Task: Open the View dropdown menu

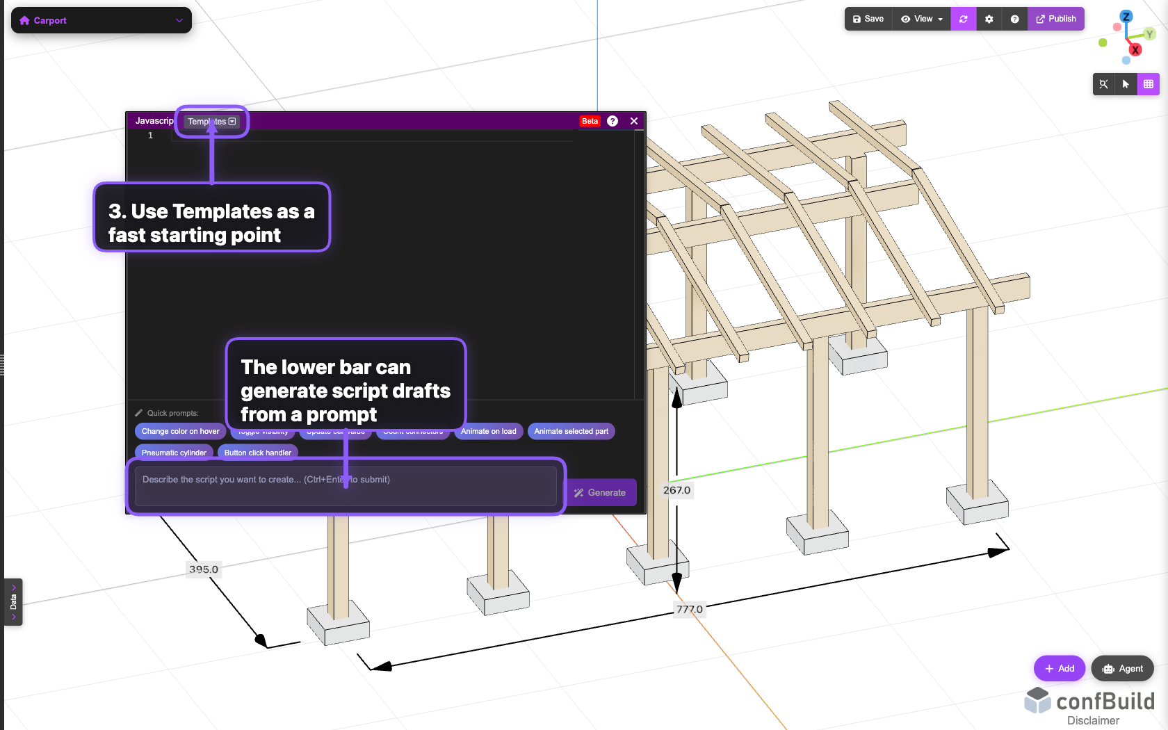Action: coord(921,19)
